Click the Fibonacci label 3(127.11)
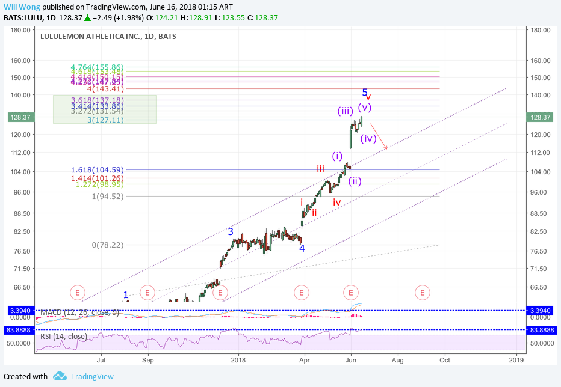 pyautogui.click(x=105, y=120)
